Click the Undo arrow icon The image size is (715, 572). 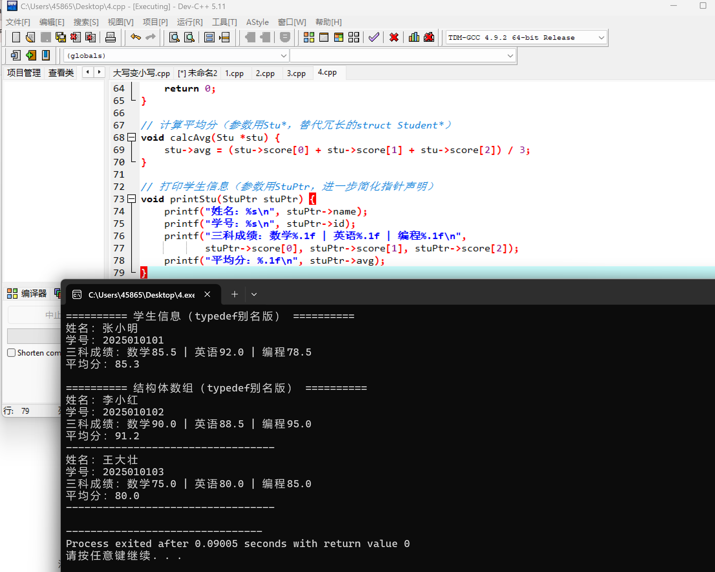(x=135, y=37)
